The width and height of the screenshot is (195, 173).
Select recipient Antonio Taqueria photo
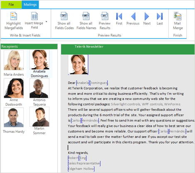[39, 88]
